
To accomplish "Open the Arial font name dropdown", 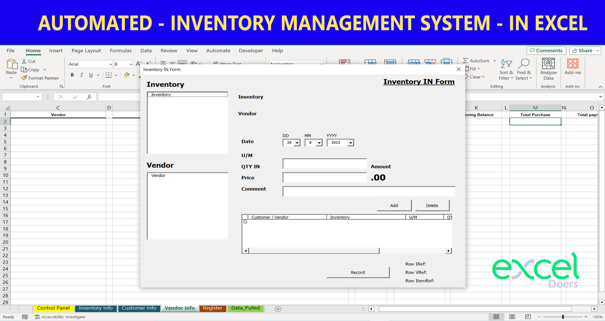I will (111, 64).
